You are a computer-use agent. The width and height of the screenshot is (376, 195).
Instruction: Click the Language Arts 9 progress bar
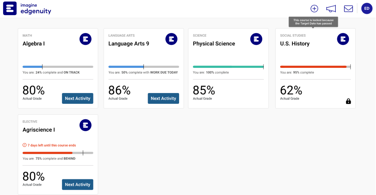coord(143,66)
